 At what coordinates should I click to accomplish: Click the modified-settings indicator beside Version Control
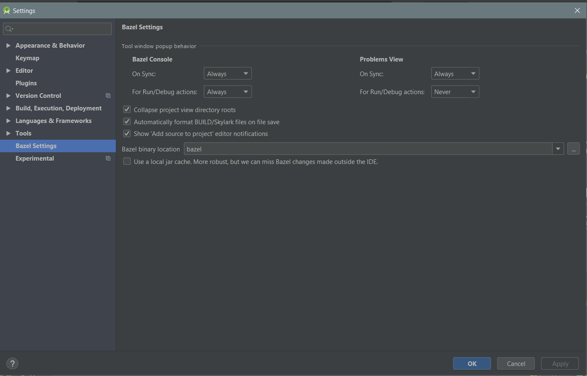pos(108,95)
